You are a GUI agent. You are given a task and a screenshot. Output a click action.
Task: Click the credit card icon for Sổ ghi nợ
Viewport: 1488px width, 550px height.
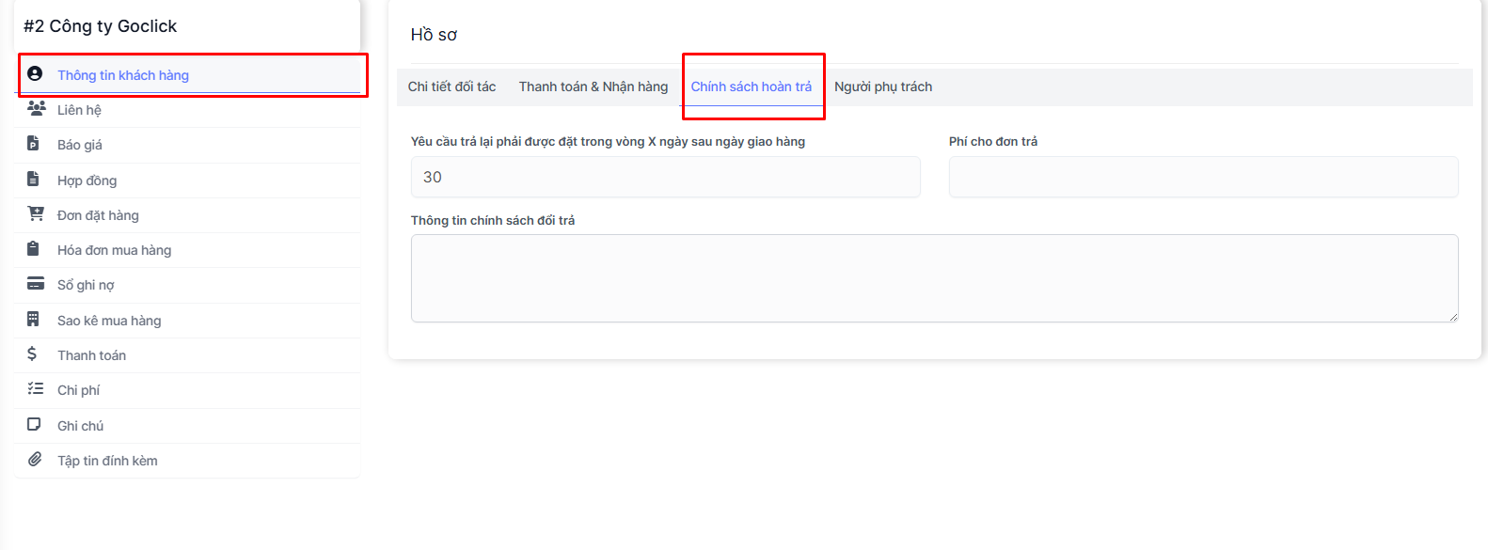[x=36, y=284]
